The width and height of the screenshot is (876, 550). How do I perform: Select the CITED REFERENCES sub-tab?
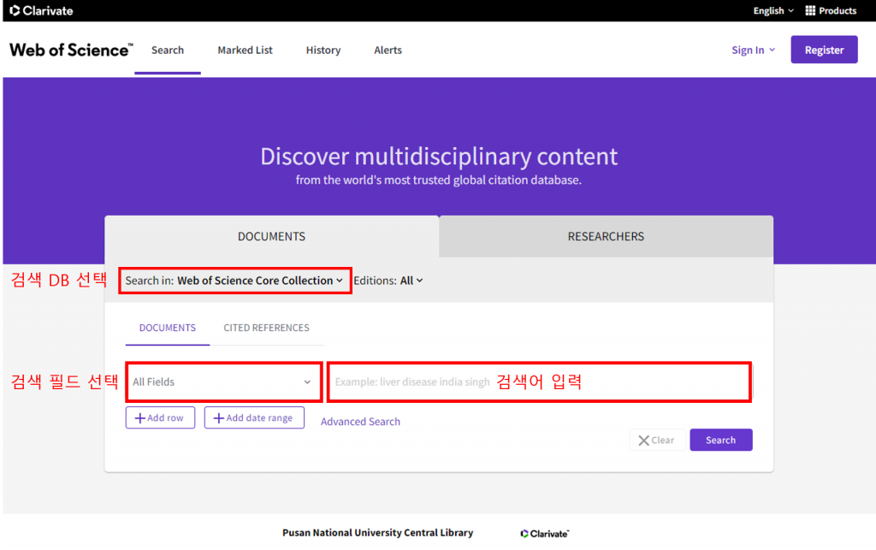point(267,328)
